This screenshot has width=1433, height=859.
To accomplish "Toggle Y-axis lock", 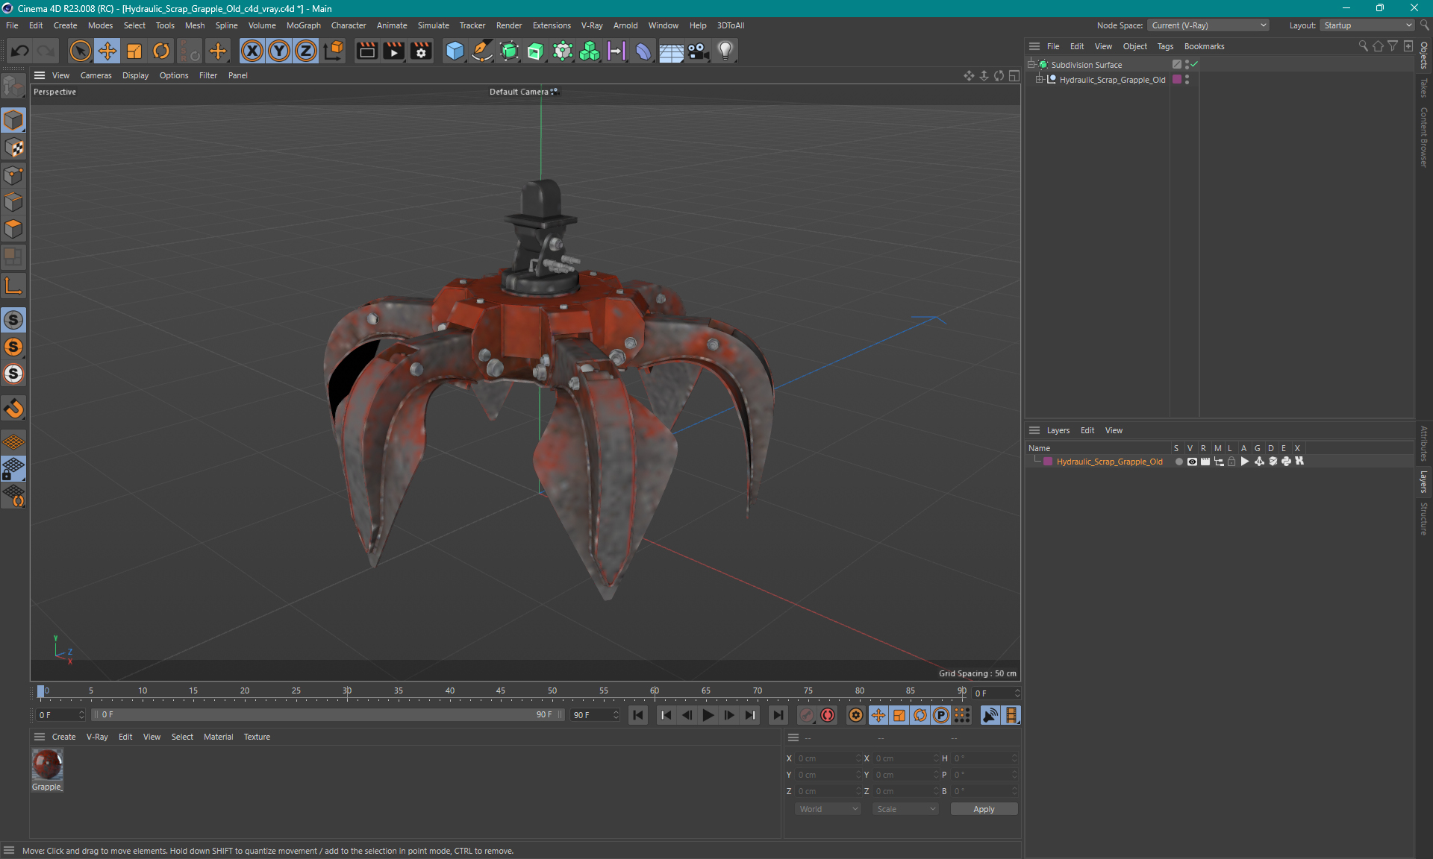I will pos(279,51).
